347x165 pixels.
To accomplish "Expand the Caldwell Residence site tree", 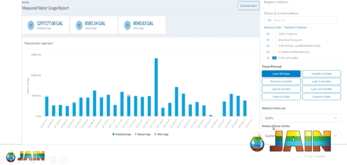I will (x=268, y=52).
